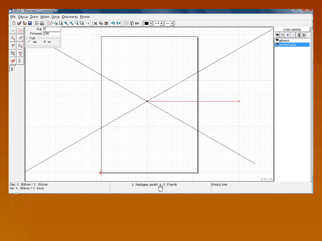
Task: Hide the 'główna' layer via eye icon
Action: coord(277,40)
